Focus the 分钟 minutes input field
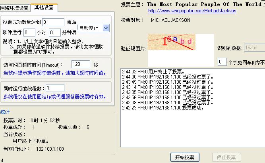 (x=54, y=33)
